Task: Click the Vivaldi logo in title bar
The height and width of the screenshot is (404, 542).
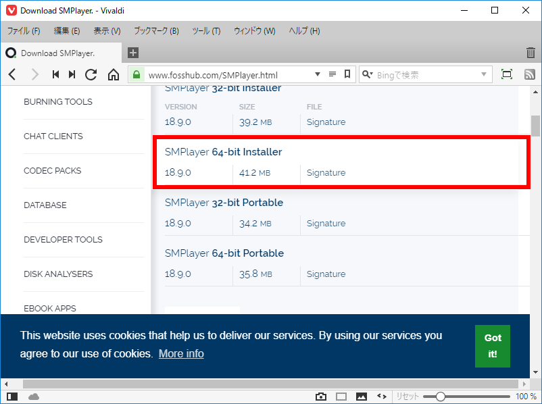Action: (x=11, y=10)
